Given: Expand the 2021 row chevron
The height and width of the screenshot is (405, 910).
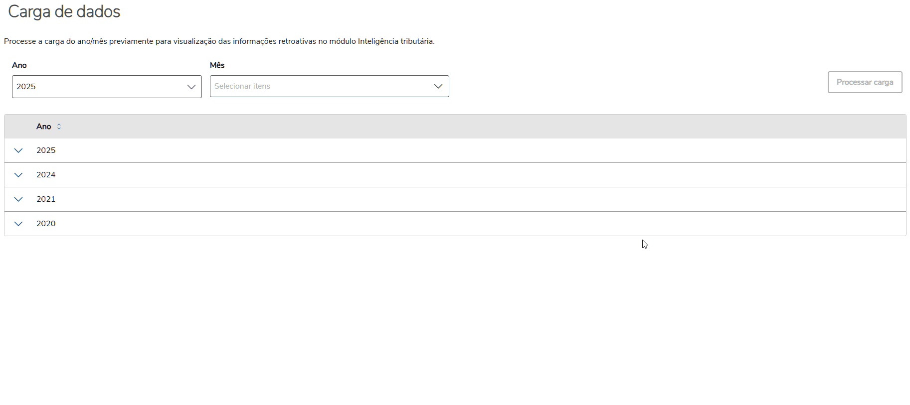Looking at the screenshot, I should (x=18, y=199).
